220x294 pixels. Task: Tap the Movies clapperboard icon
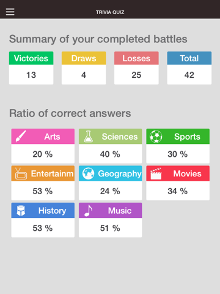tap(156, 174)
